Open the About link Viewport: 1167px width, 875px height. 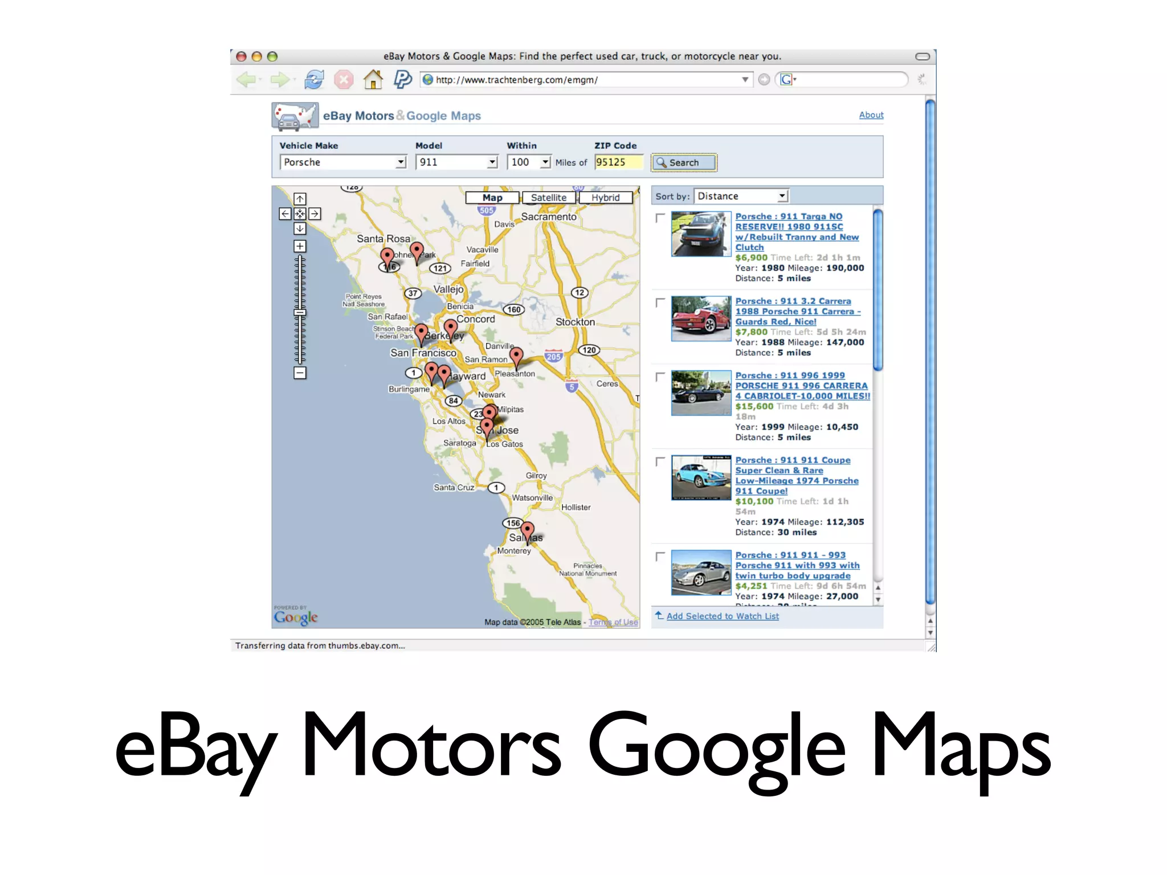871,115
